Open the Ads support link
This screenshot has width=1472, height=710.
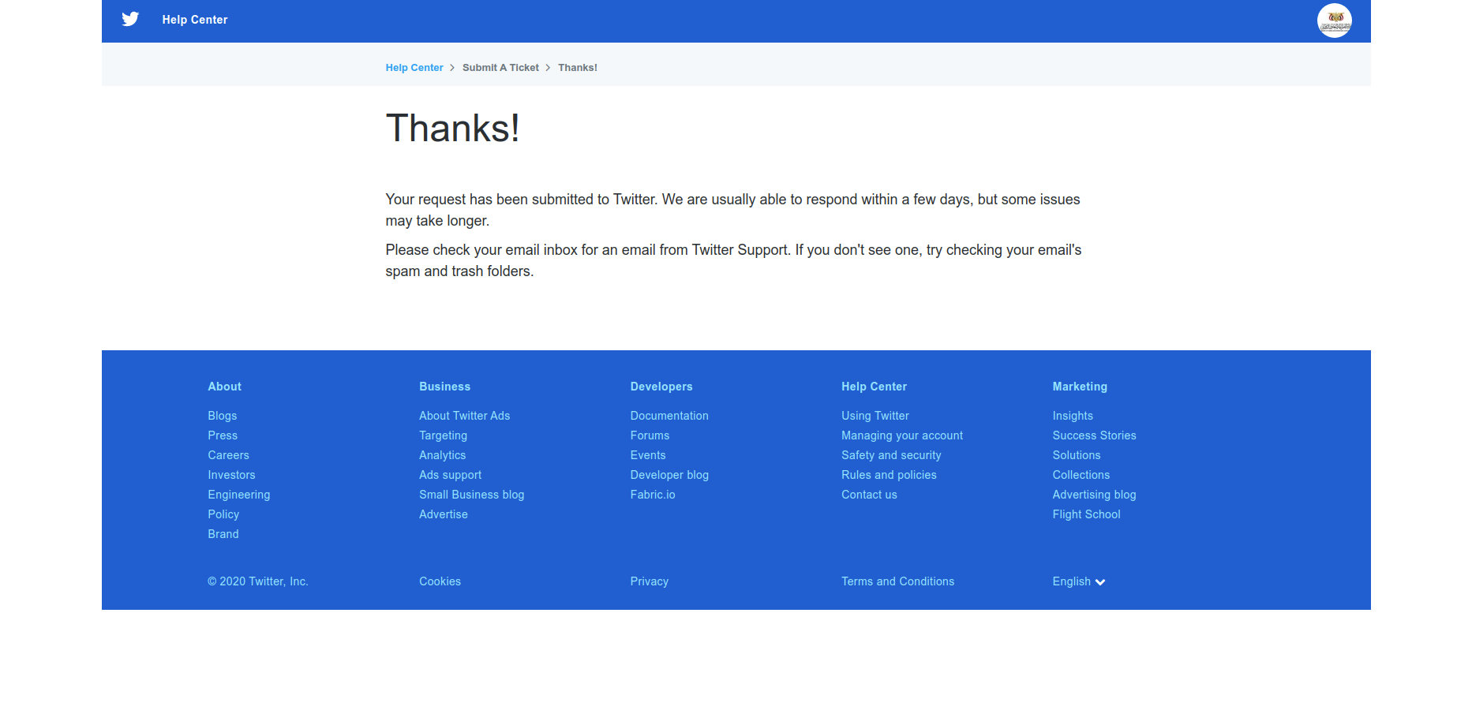(450, 475)
